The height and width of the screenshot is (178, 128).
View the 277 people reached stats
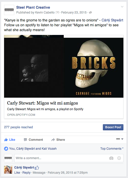(x=19, y=127)
